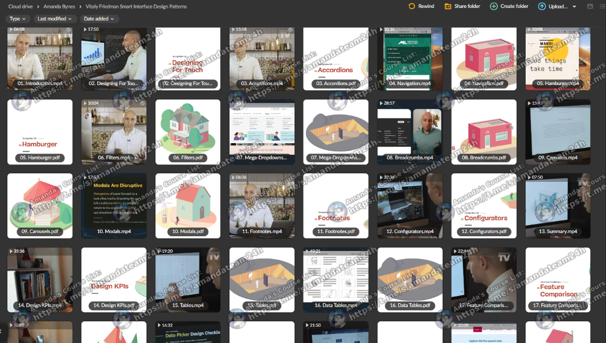Open the 08. Breadcrumbs.mp4 thumbnail
The height and width of the screenshot is (343, 606).
410,132
